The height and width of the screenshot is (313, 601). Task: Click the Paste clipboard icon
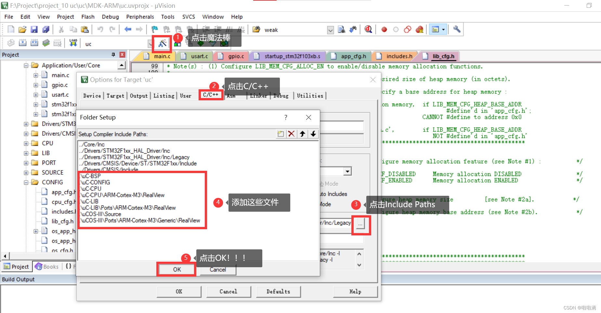point(85,30)
